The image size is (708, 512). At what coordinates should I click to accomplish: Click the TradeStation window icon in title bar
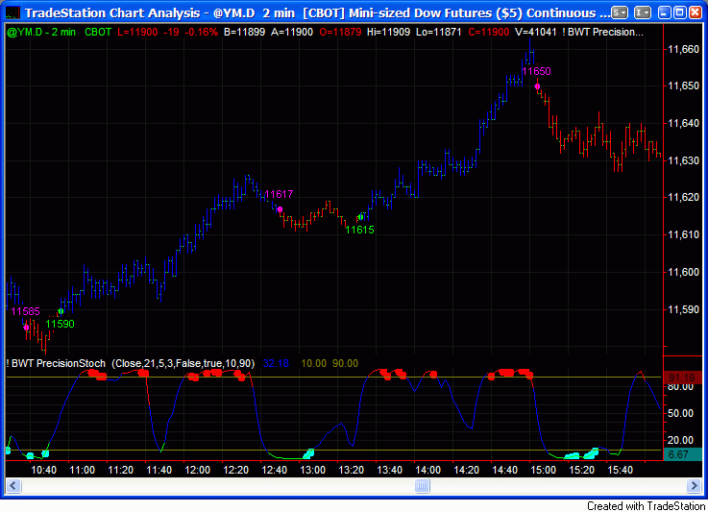click(12, 12)
